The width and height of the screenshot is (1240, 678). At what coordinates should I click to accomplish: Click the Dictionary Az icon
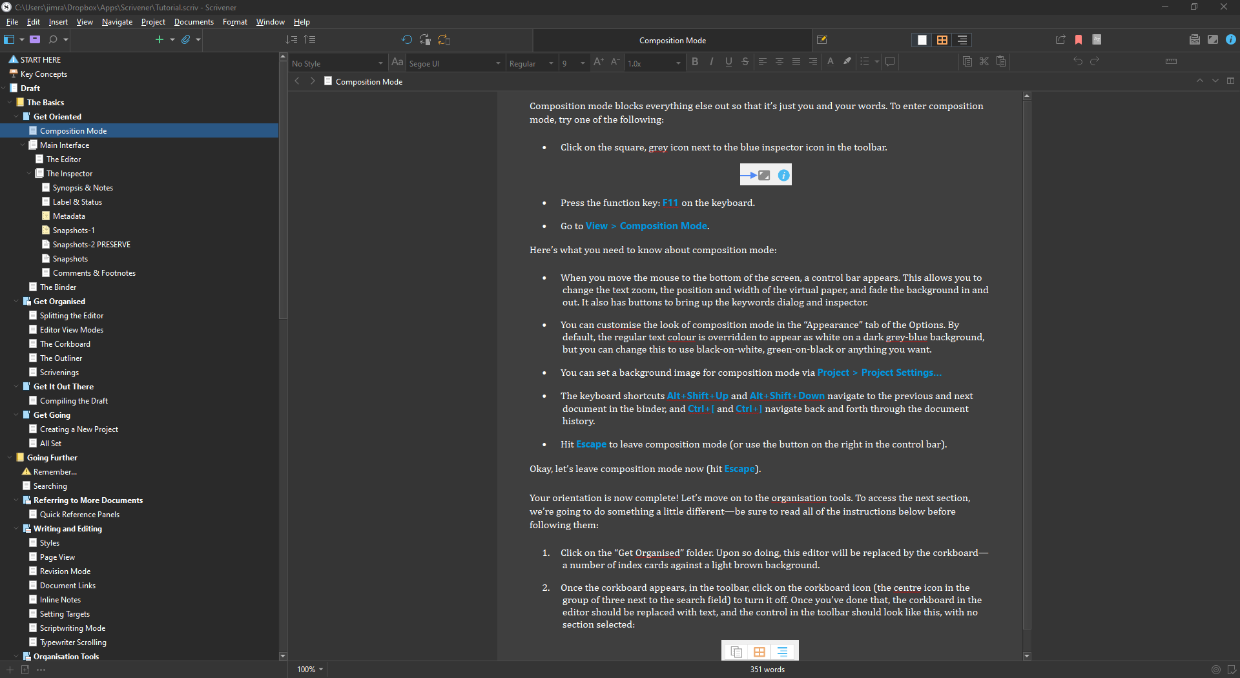coord(1097,40)
